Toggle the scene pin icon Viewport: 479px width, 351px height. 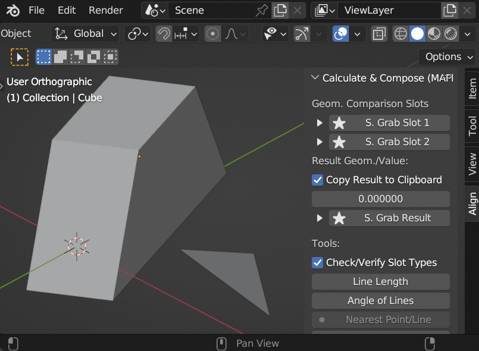point(261,10)
